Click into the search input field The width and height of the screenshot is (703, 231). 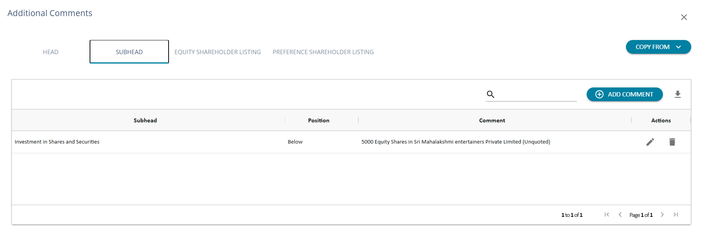click(x=536, y=95)
